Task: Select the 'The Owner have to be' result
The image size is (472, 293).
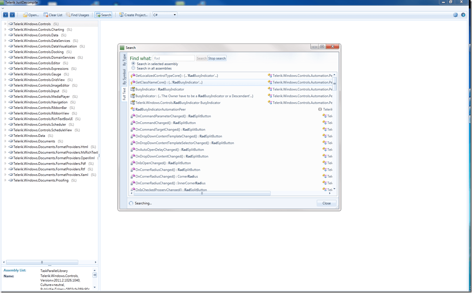Action: (194, 96)
